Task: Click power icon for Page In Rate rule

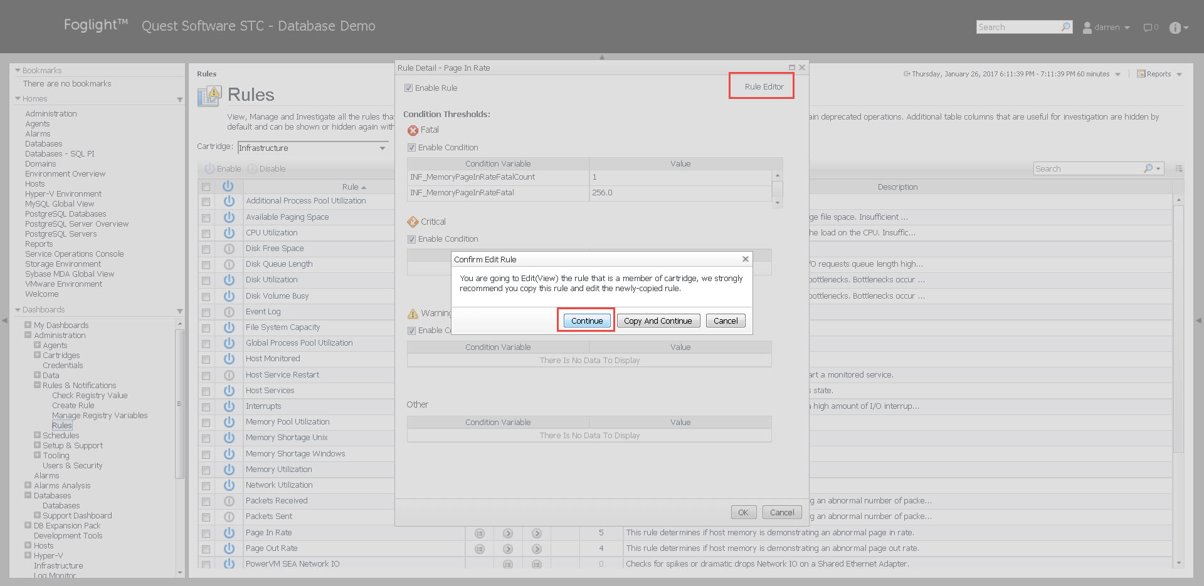Action: coord(229,533)
